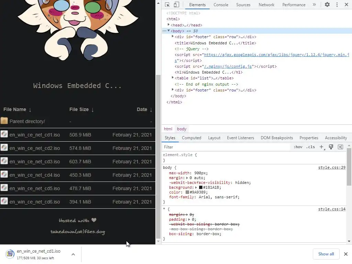This screenshot has width=352, height=264.
Task: Activate the inspect element picker icon
Action: (x=167, y=4)
